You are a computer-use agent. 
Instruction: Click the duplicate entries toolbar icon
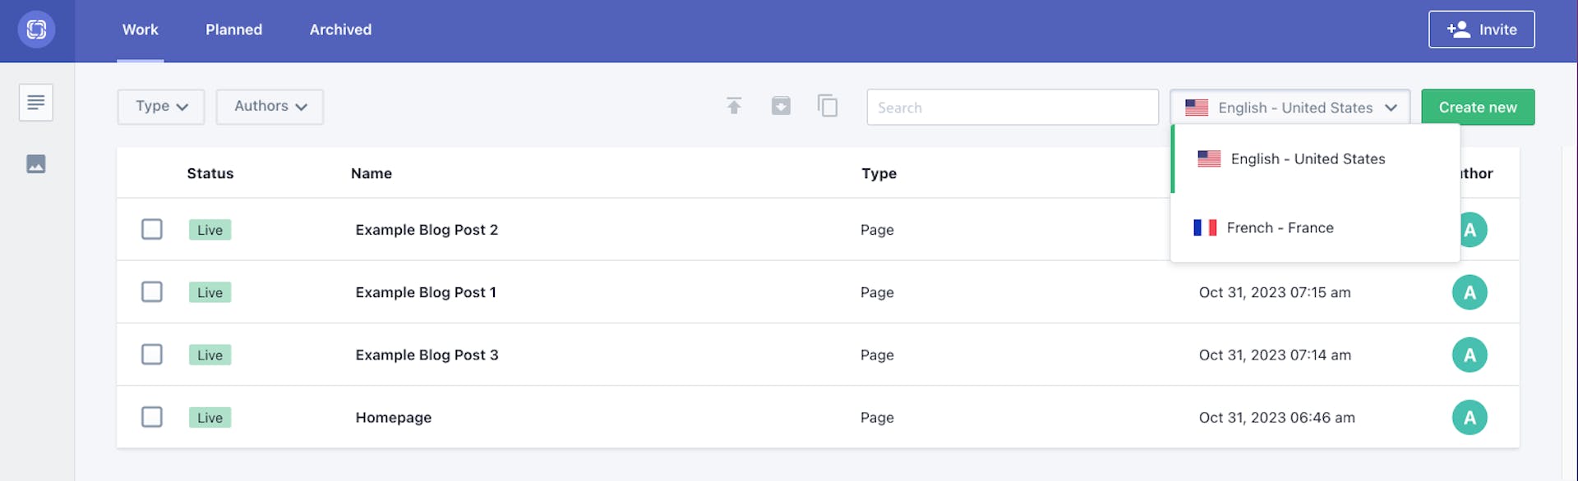coord(828,106)
